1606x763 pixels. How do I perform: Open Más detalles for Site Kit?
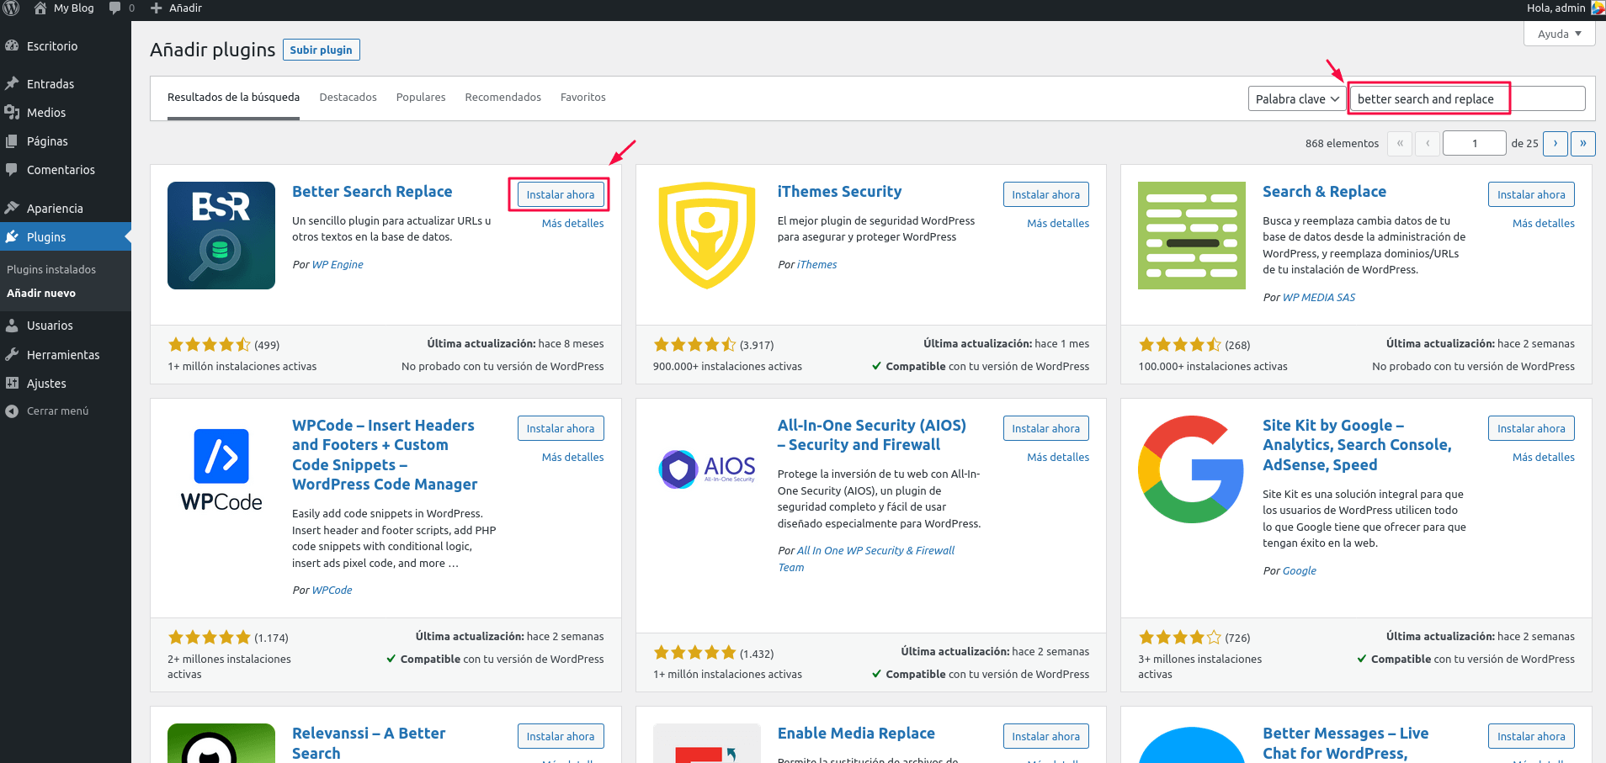(1543, 457)
